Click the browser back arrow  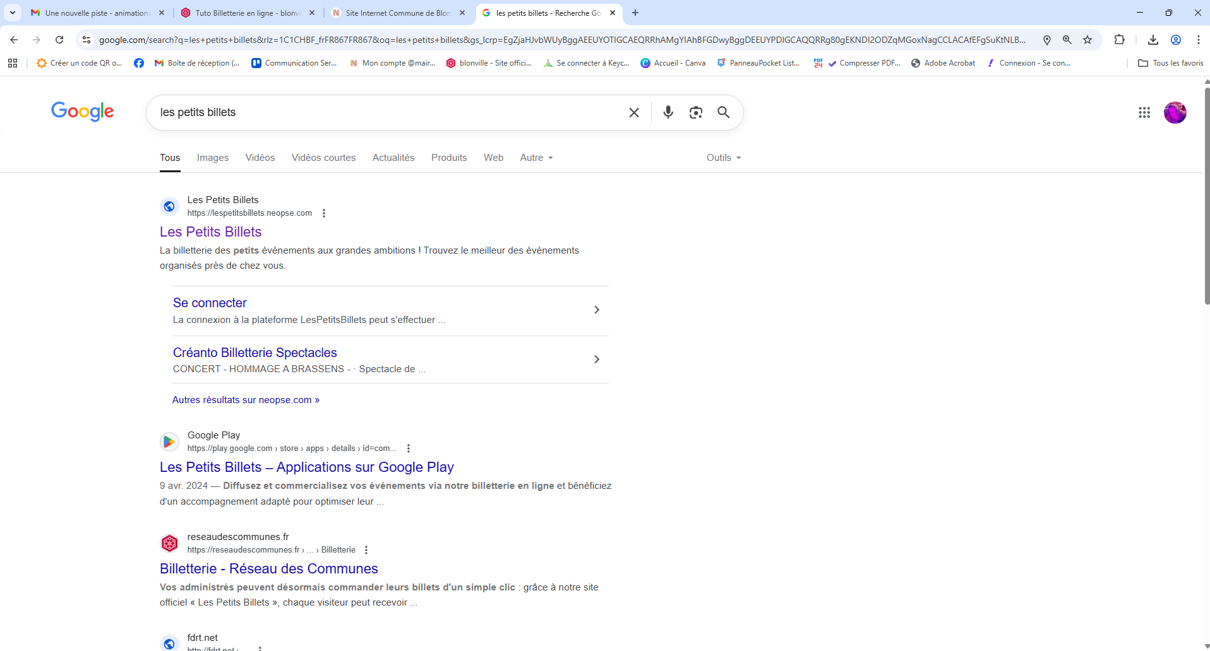[x=14, y=40]
